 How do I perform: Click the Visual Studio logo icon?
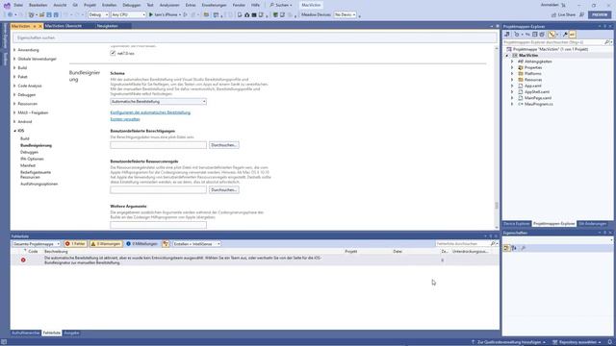[7, 6]
